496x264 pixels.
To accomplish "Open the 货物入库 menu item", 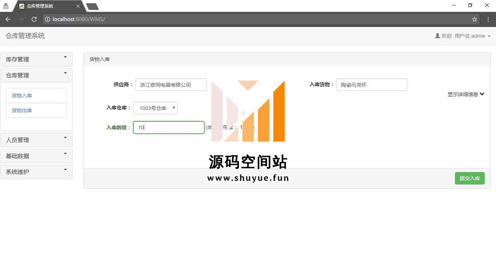I will tap(36, 96).
